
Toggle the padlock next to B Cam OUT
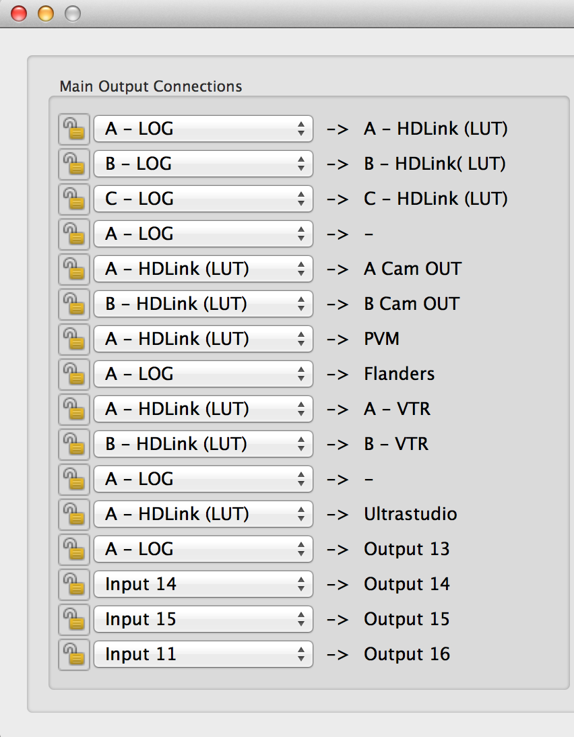click(x=73, y=304)
